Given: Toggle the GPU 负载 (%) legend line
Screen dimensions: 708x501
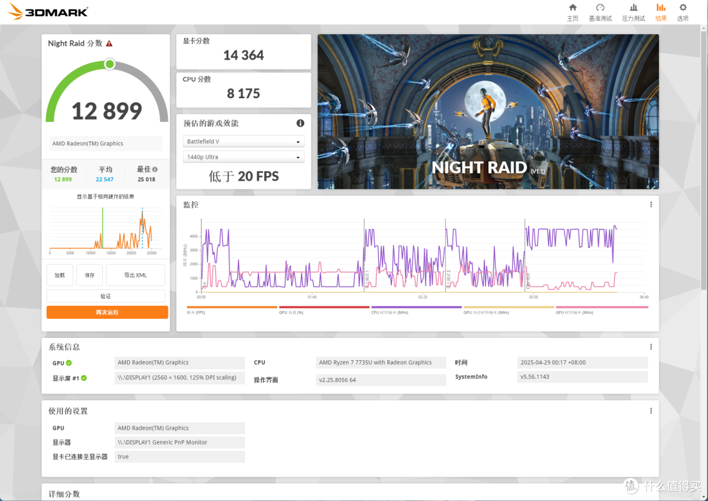Looking at the screenshot, I should coord(324,310).
